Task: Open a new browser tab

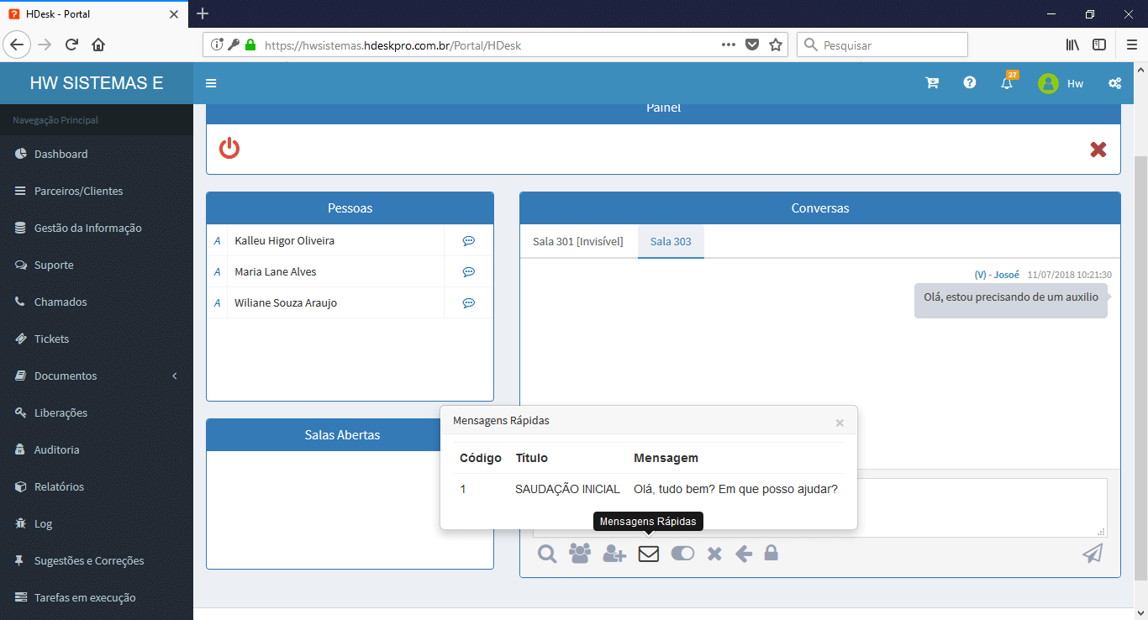Action: tap(203, 14)
